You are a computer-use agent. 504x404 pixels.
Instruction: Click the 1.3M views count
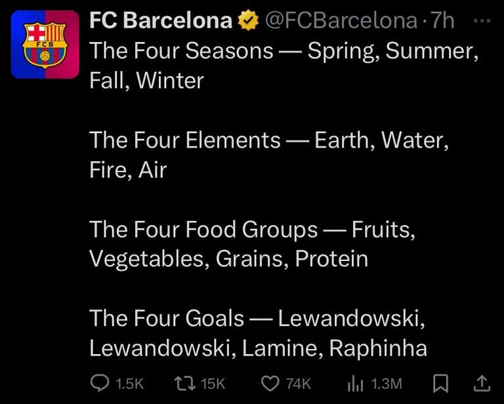387,383
